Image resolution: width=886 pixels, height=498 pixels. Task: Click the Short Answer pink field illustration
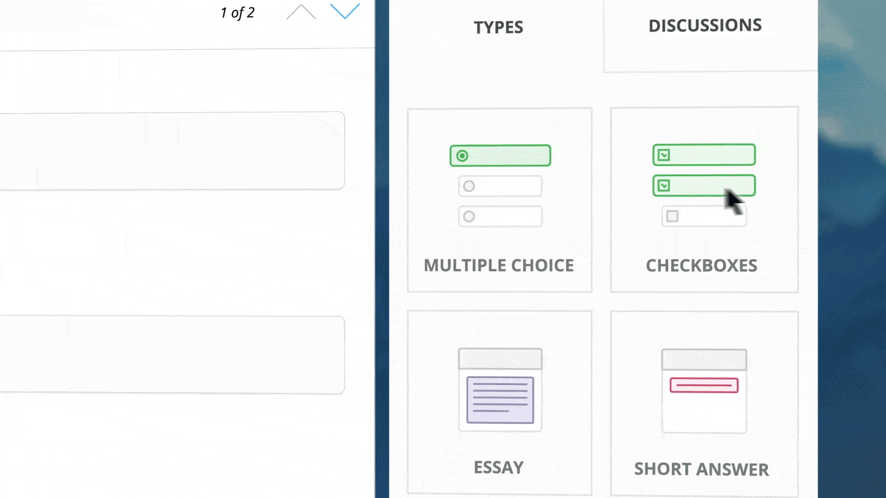(x=704, y=391)
